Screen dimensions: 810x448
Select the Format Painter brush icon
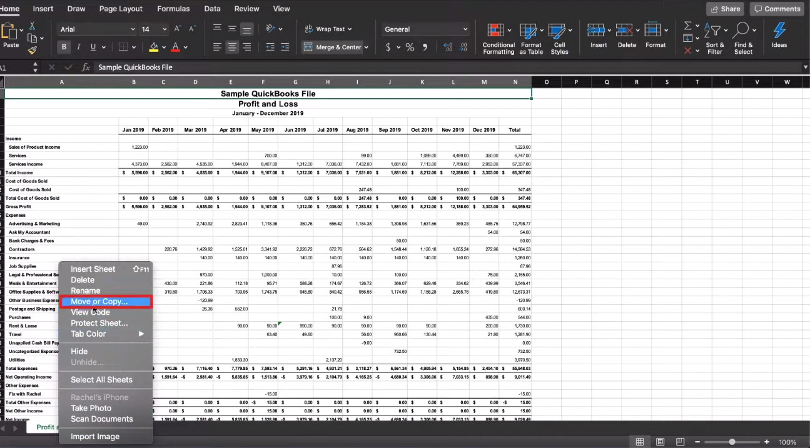pyautogui.click(x=32, y=49)
